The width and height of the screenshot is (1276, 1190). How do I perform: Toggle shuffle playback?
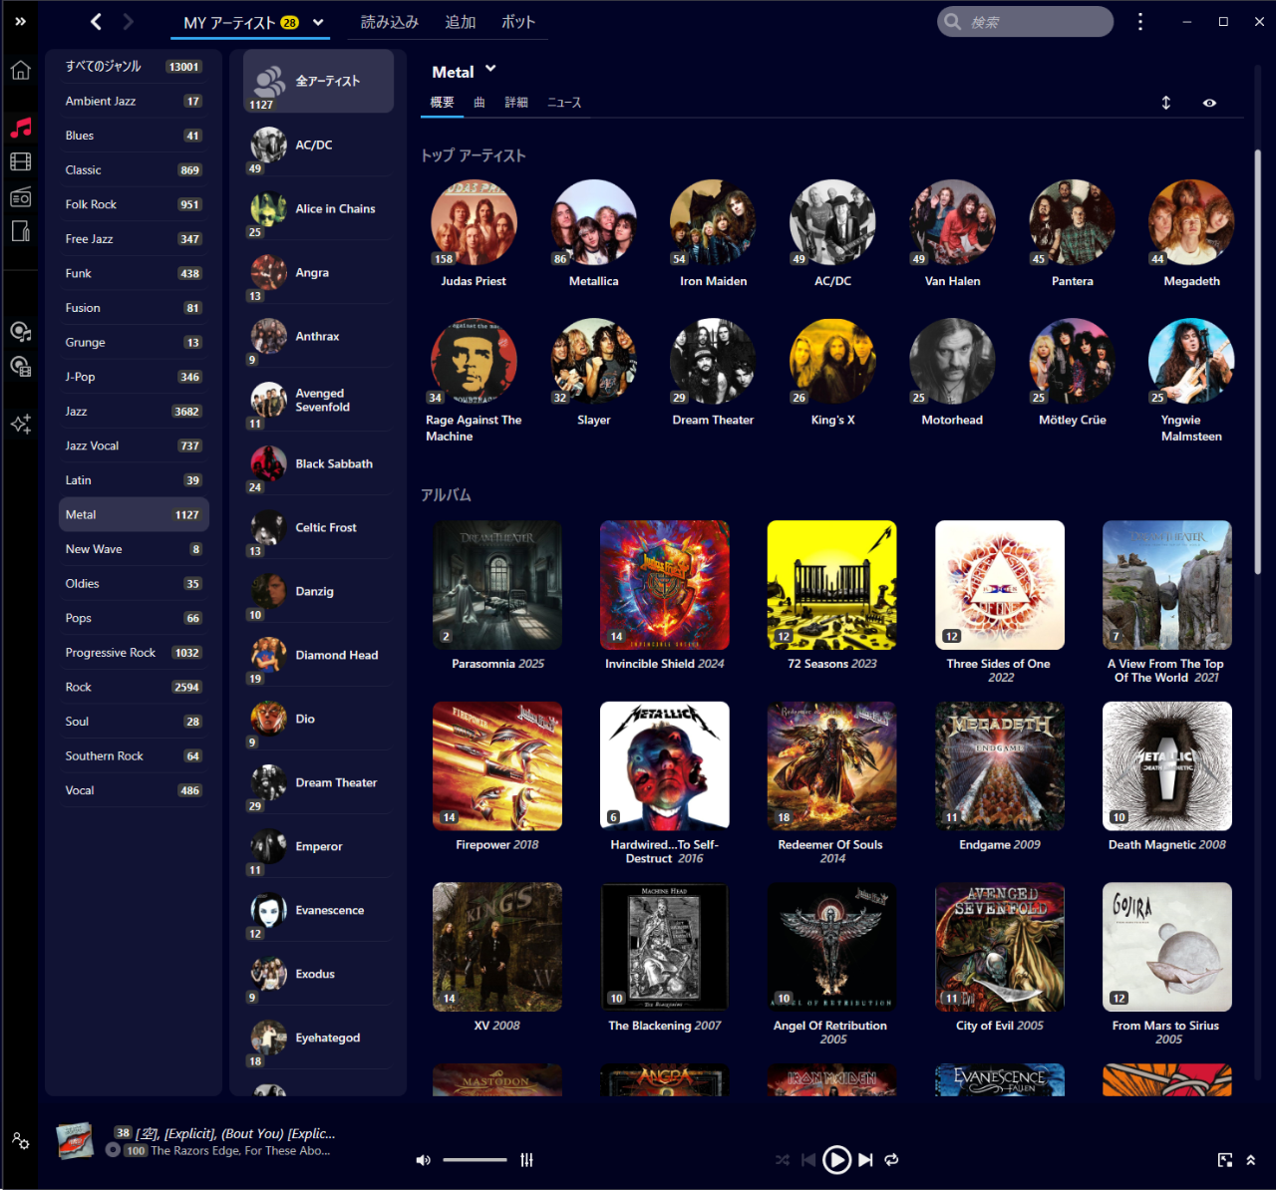pos(783,1160)
